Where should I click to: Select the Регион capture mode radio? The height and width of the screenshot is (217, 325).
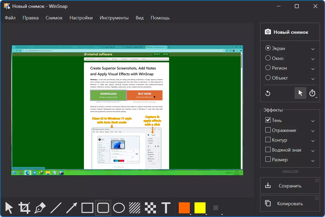pyautogui.click(x=268, y=68)
